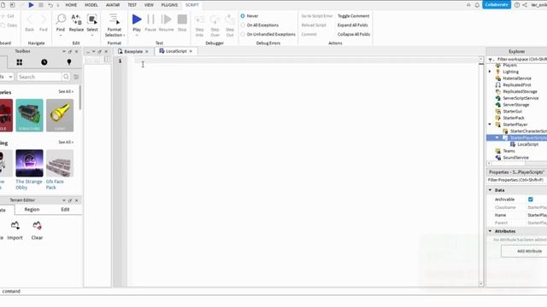
Task: Open Format Selection in the ribbon
Action: pyautogui.click(x=114, y=25)
